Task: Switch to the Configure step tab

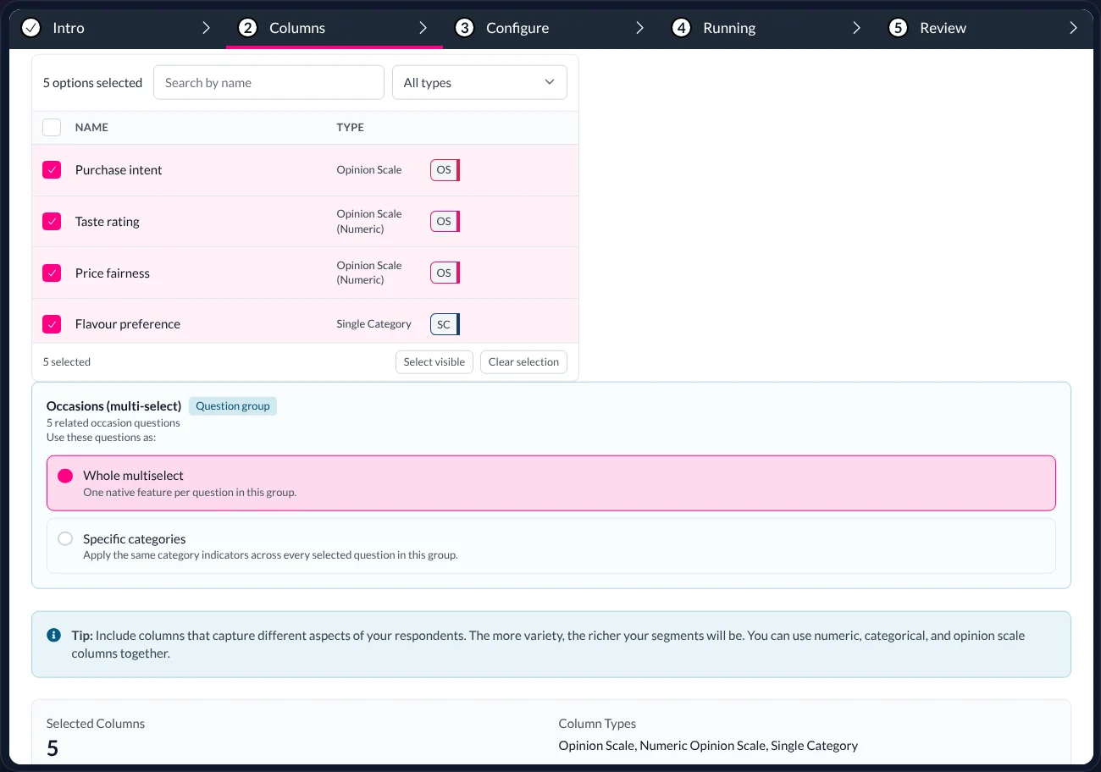Action: coord(550,28)
